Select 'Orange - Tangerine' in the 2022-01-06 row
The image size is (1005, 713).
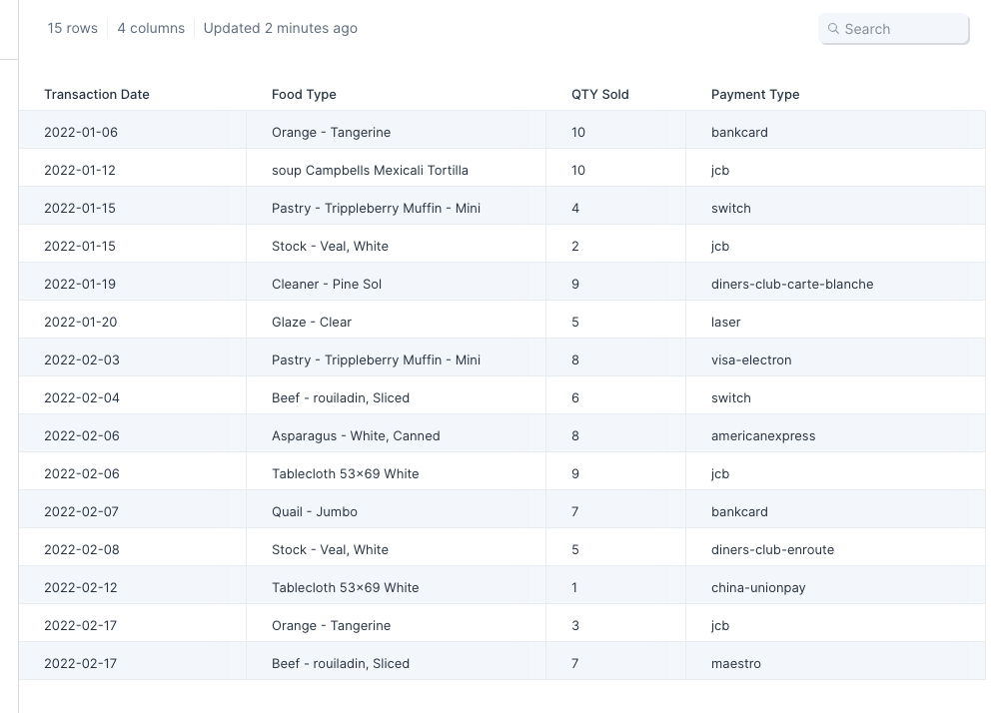pos(396,132)
